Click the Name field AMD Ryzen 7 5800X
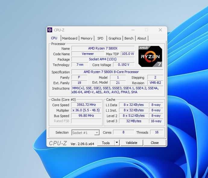Screen dimensions: 208x178 pos(103,48)
